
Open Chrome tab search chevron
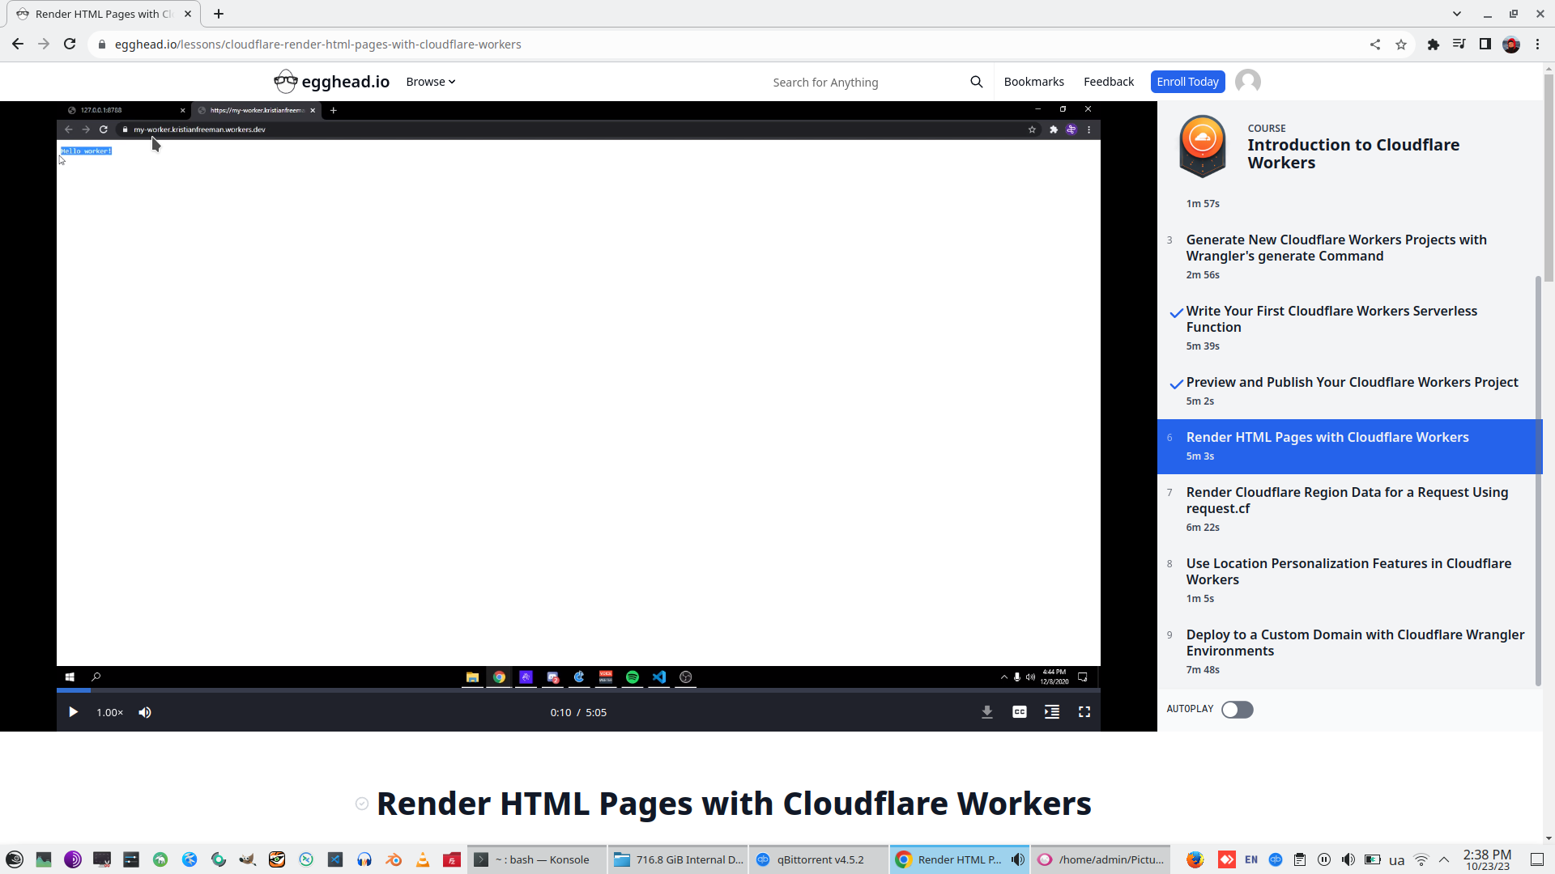(1457, 14)
